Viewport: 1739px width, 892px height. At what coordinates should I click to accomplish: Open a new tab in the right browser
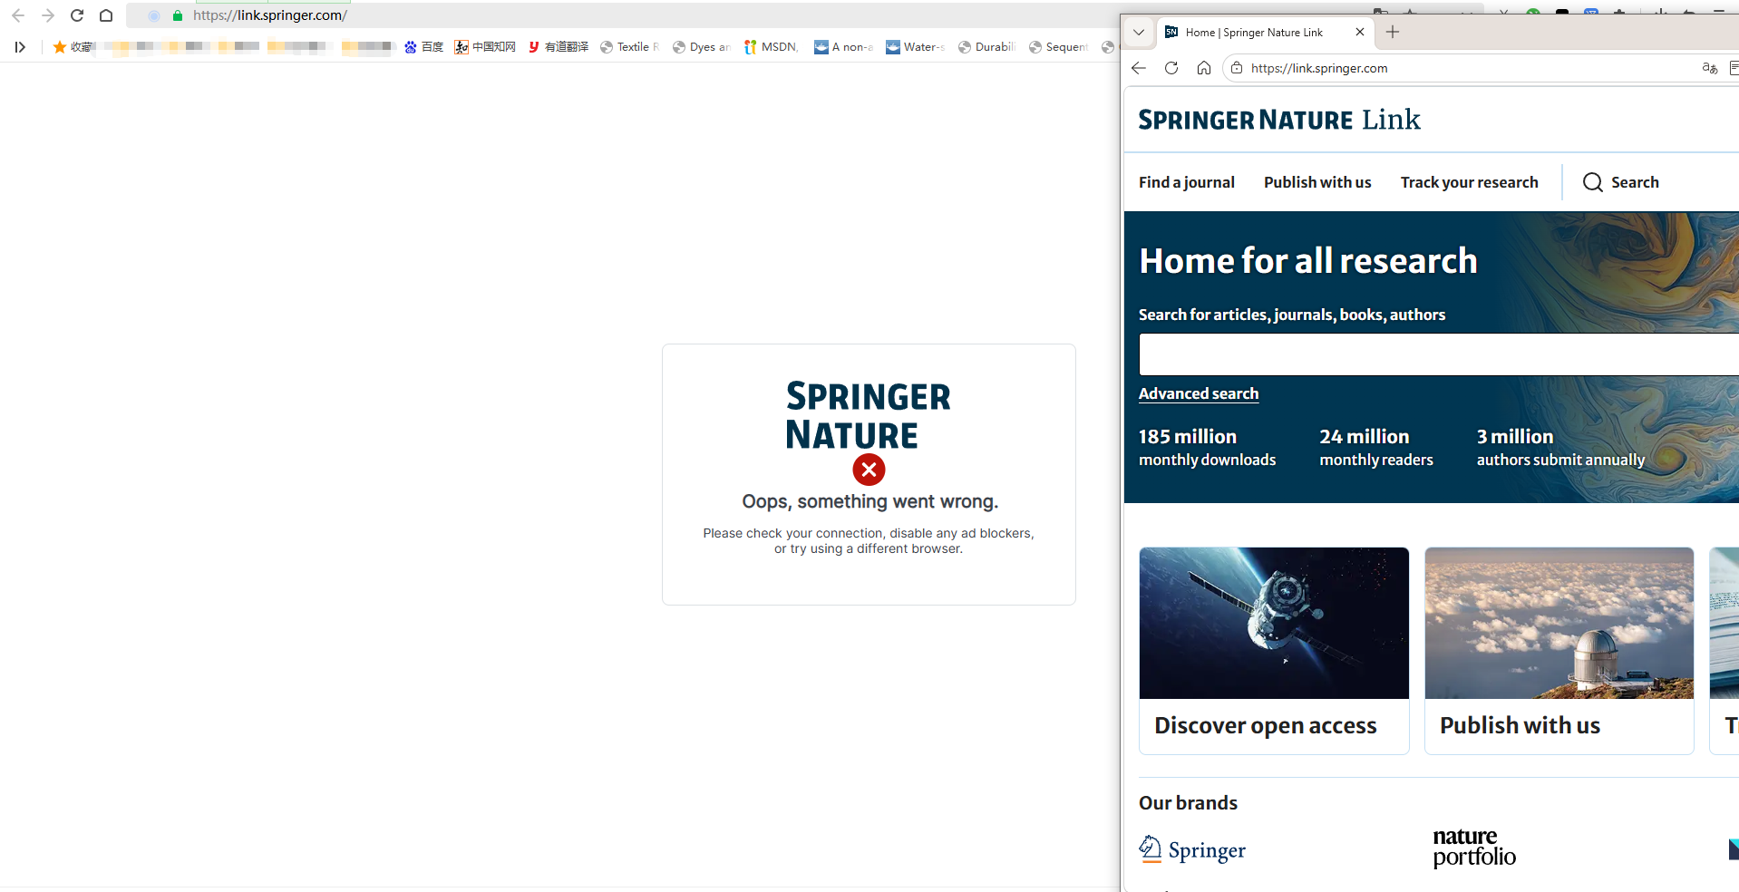1393,32
